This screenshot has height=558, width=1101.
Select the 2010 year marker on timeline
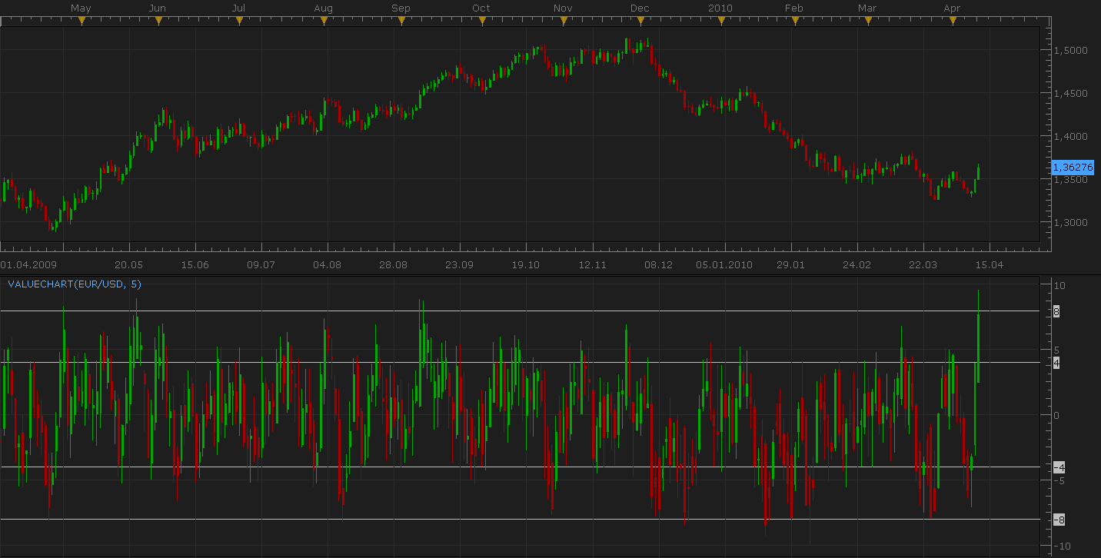(x=721, y=21)
